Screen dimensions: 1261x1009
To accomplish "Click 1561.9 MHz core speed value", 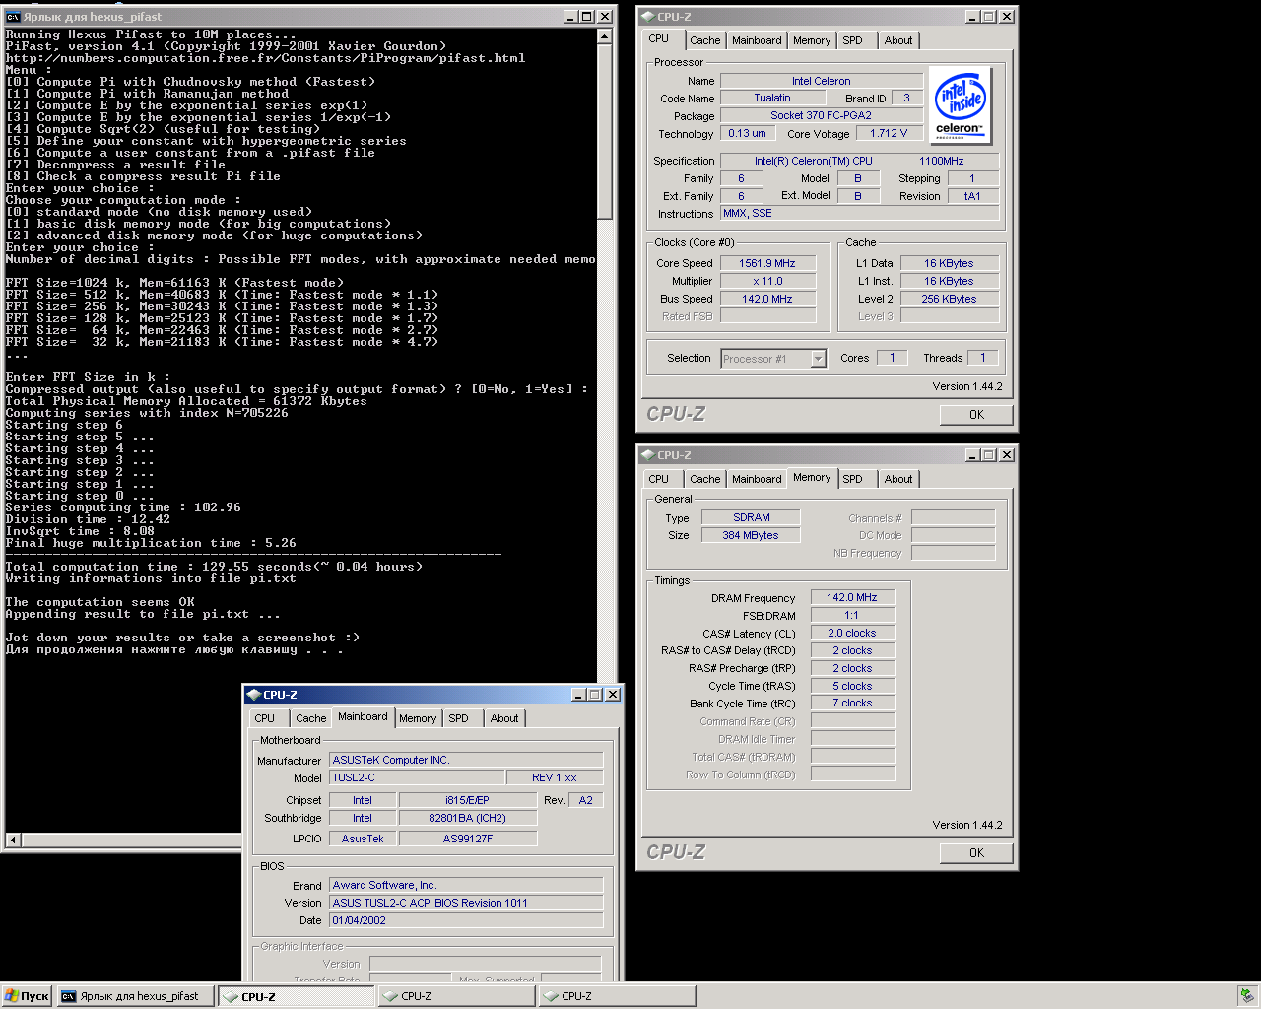I will tap(767, 263).
